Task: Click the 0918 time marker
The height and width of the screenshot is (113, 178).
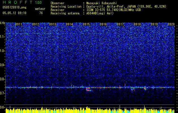Action: click(x=137, y=24)
